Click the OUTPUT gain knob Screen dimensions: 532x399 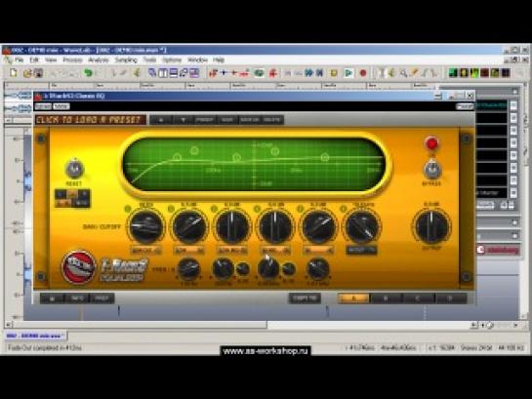[431, 226]
